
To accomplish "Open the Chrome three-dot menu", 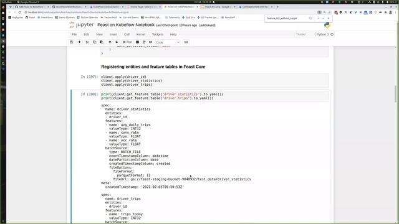I will pos(396,12).
